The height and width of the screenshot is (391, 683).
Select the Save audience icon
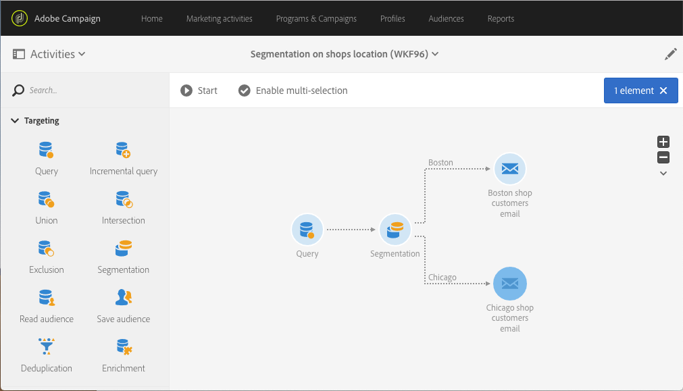123,298
